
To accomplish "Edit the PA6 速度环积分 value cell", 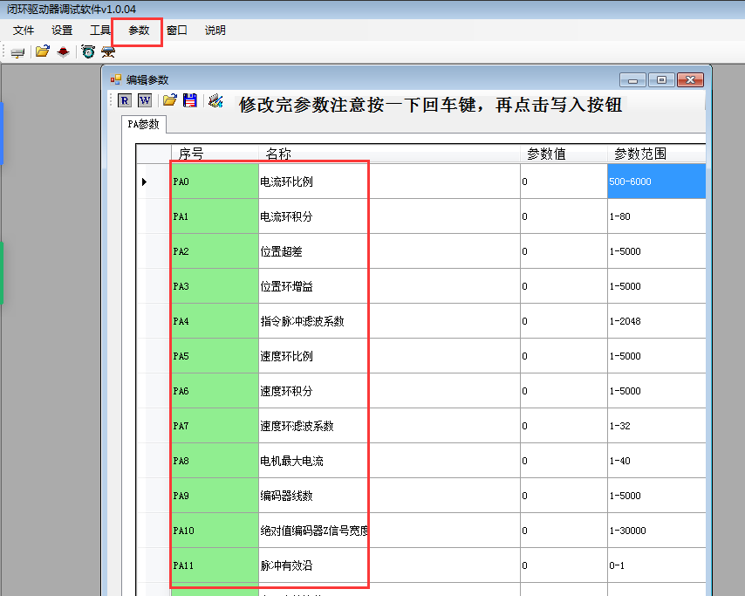I will tap(564, 391).
